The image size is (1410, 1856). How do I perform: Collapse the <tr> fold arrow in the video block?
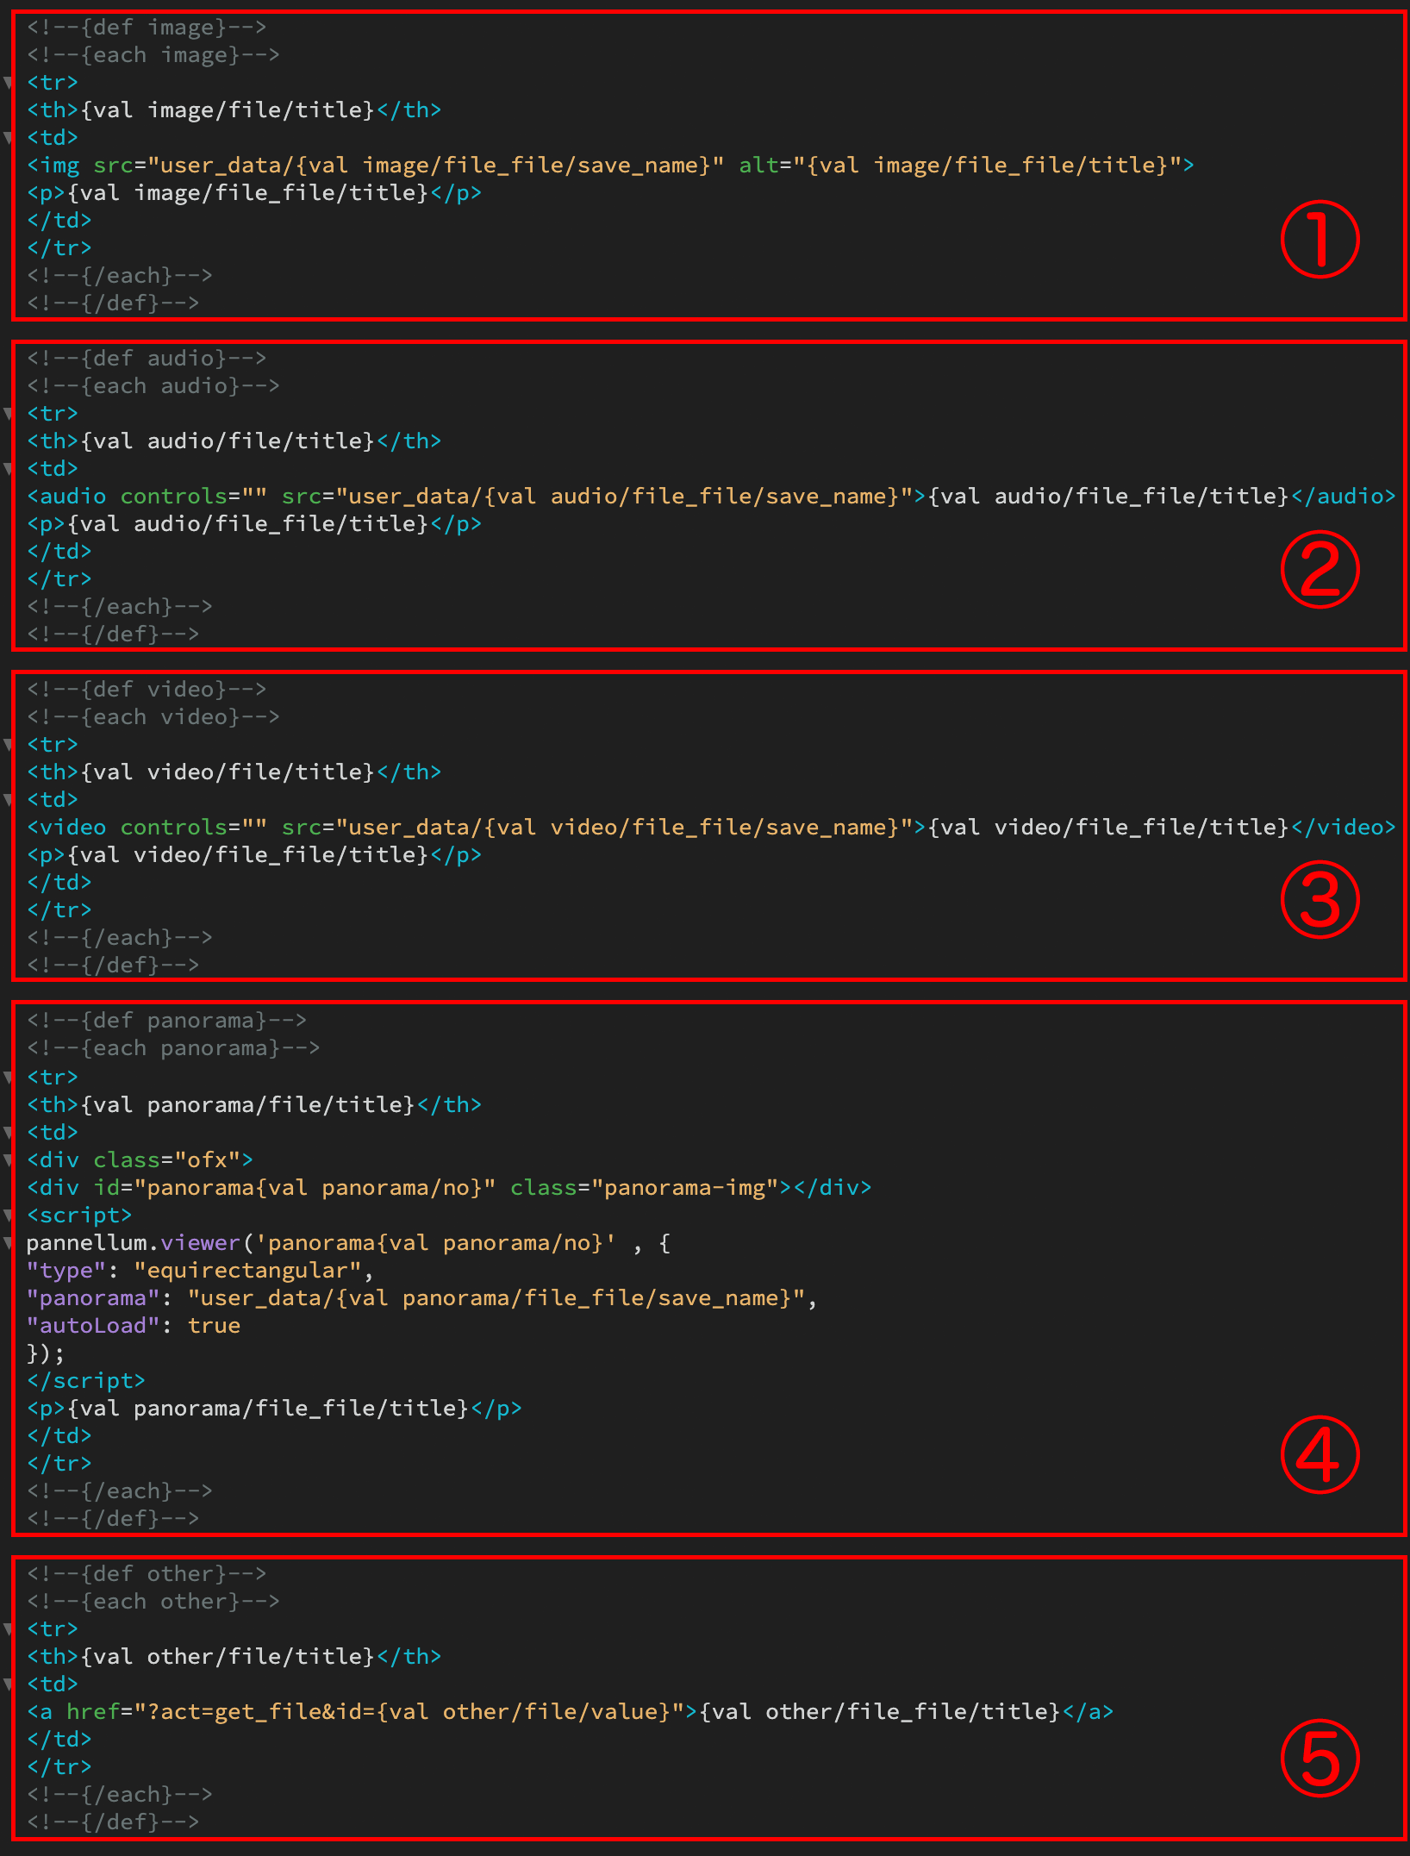click(x=8, y=745)
